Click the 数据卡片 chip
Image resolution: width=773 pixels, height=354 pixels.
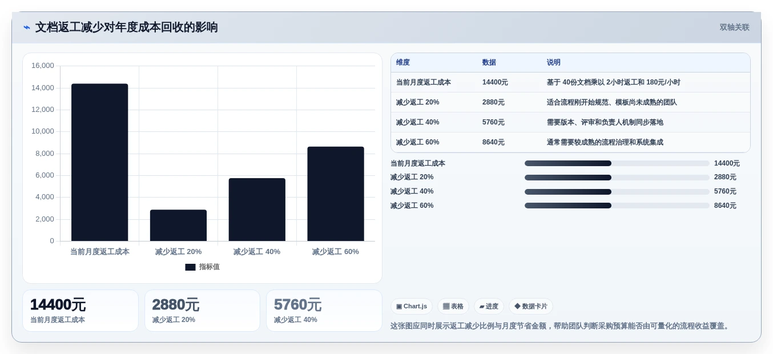coord(531,307)
